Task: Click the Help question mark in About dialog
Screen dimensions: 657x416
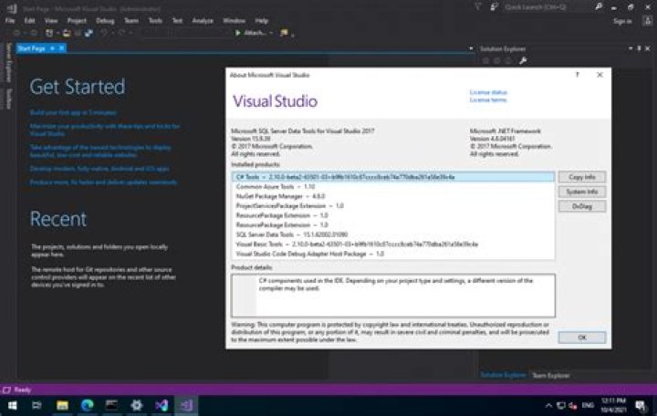Action: [x=575, y=76]
